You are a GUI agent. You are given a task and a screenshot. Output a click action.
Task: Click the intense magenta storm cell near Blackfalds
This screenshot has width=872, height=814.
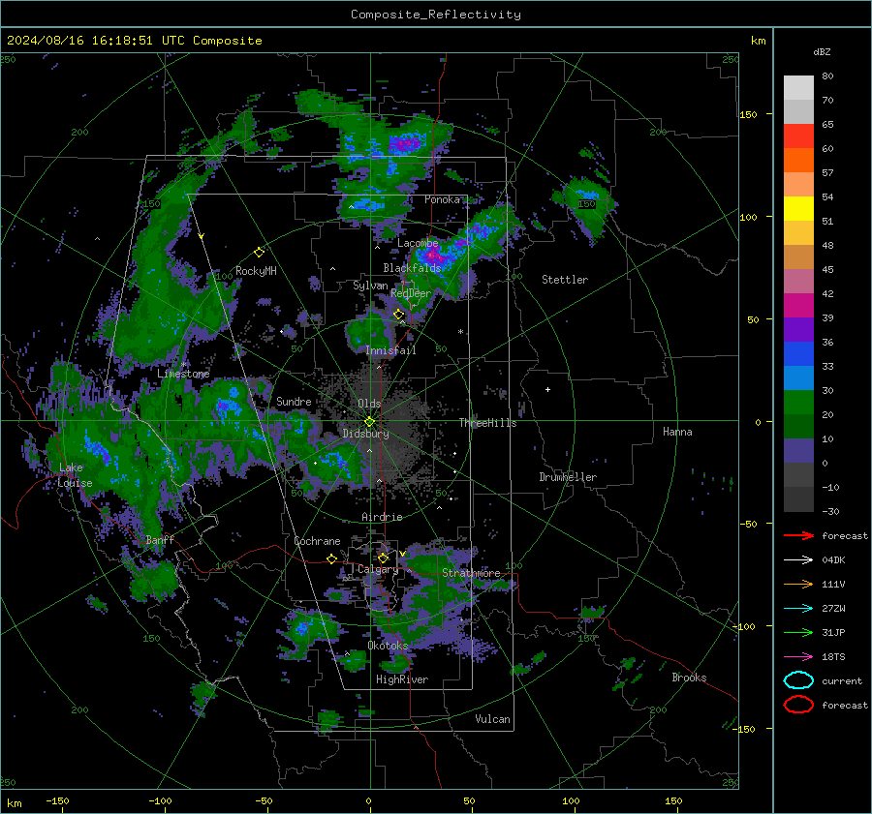click(x=433, y=256)
